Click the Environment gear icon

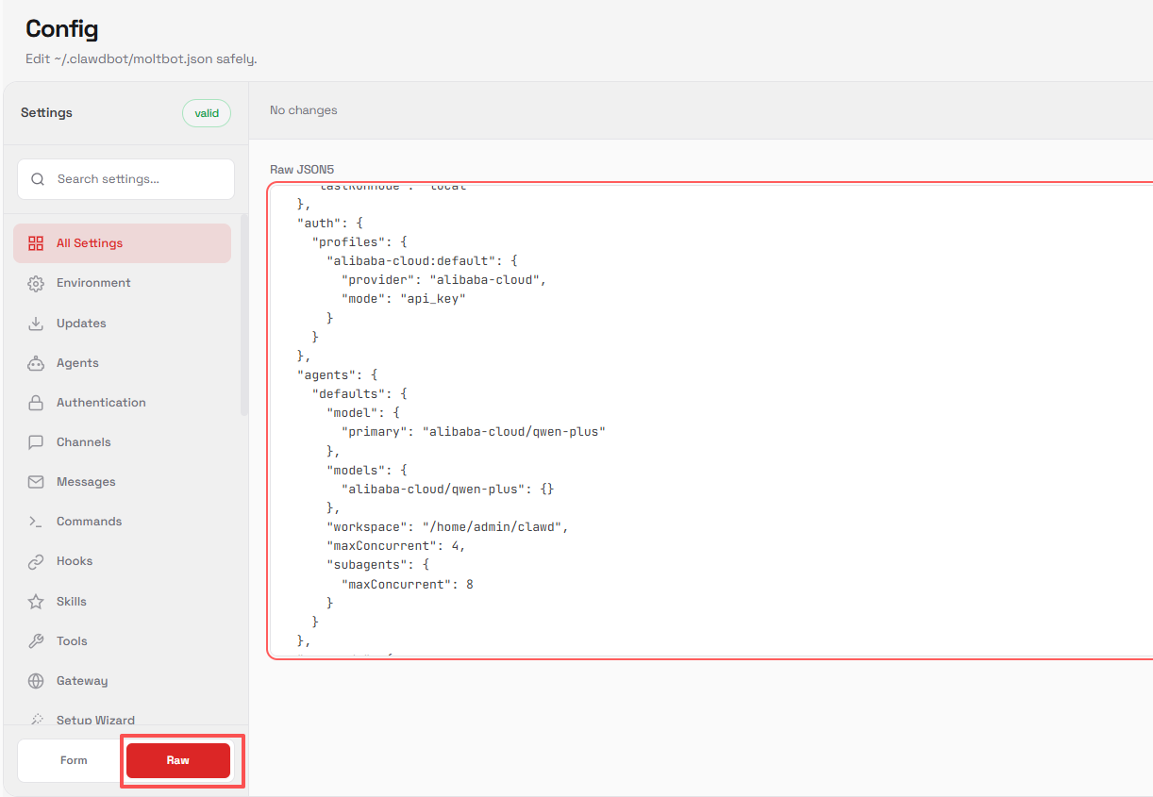click(x=36, y=283)
